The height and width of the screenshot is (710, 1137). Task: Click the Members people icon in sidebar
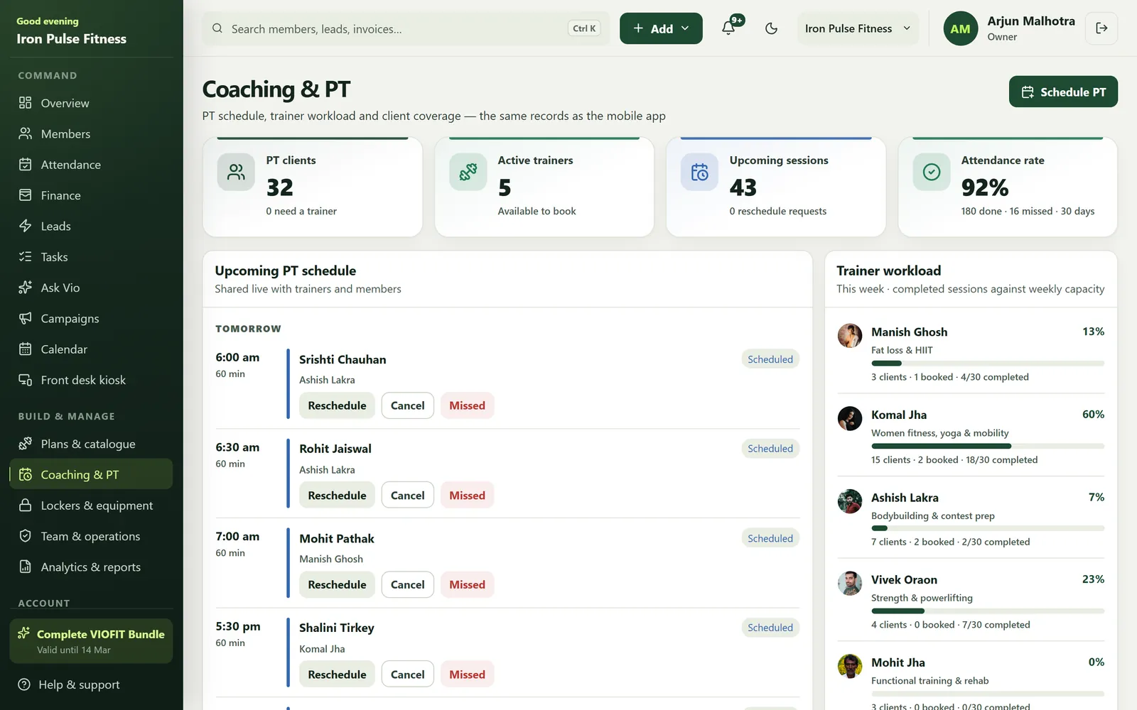coord(26,133)
